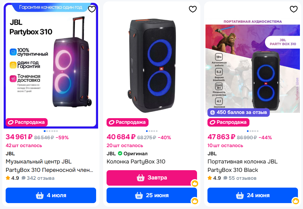Screen dimensions: 303x209
Task: Toggle the heart on the middle PartyBox 310
Action: click(x=193, y=9)
